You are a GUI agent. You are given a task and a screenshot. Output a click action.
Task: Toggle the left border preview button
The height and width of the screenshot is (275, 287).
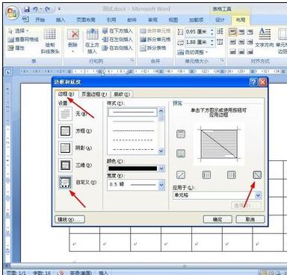coord(206,175)
